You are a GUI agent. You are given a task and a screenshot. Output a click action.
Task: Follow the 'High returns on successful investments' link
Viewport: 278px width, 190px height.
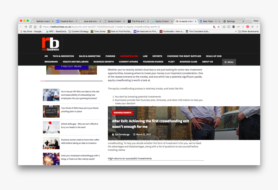click(129, 158)
